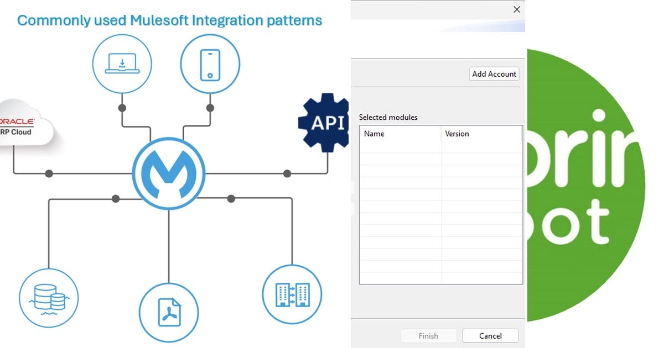This screenshot has width=664, height=348.
Task: Click the Add Account button
Action: tap(494, 73)
